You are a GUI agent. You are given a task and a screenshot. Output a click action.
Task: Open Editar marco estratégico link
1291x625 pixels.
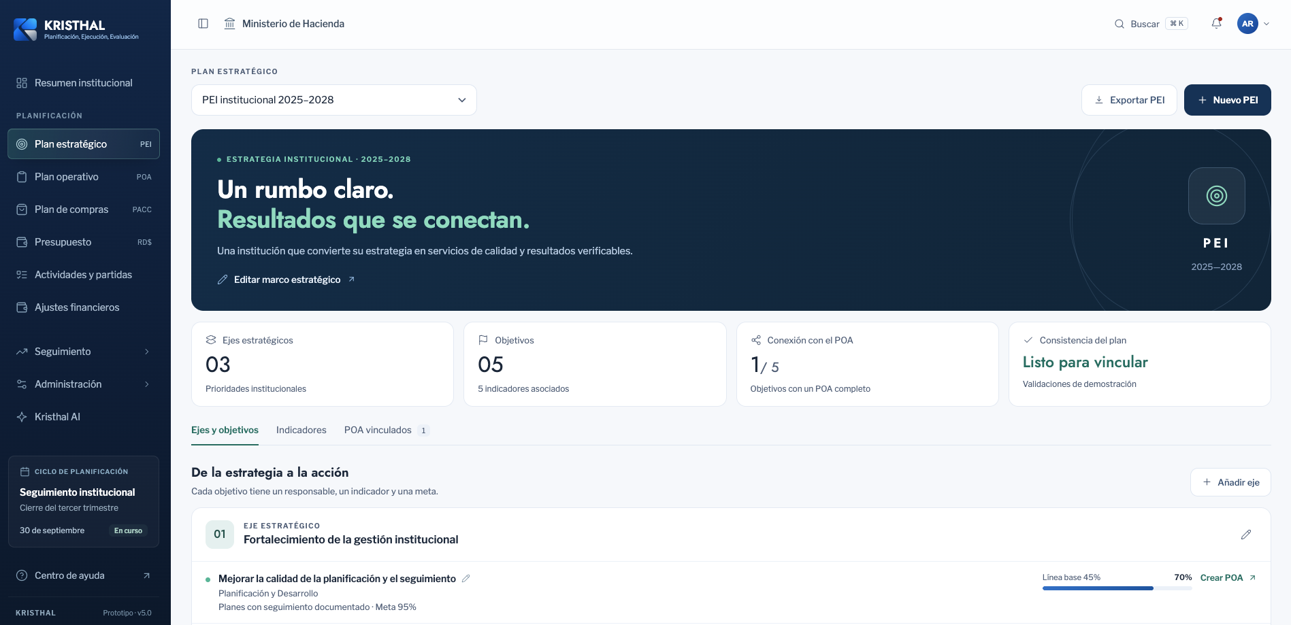coord(287,280)
